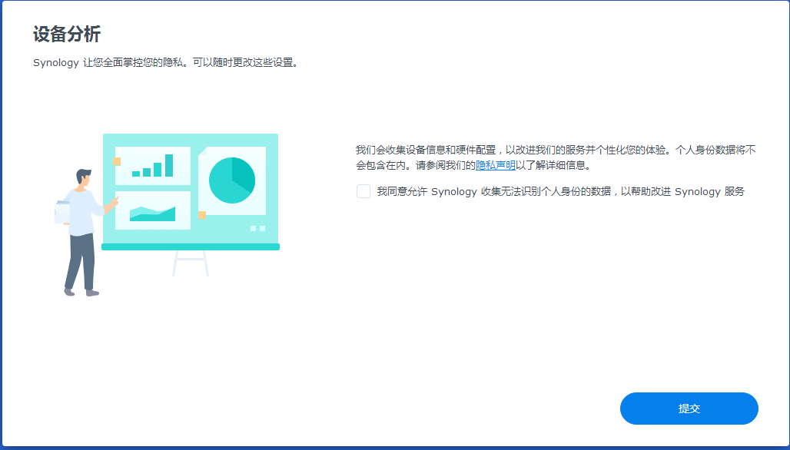Click the teal ledge at the whiteboard bottom

click(x=191, y=247)
